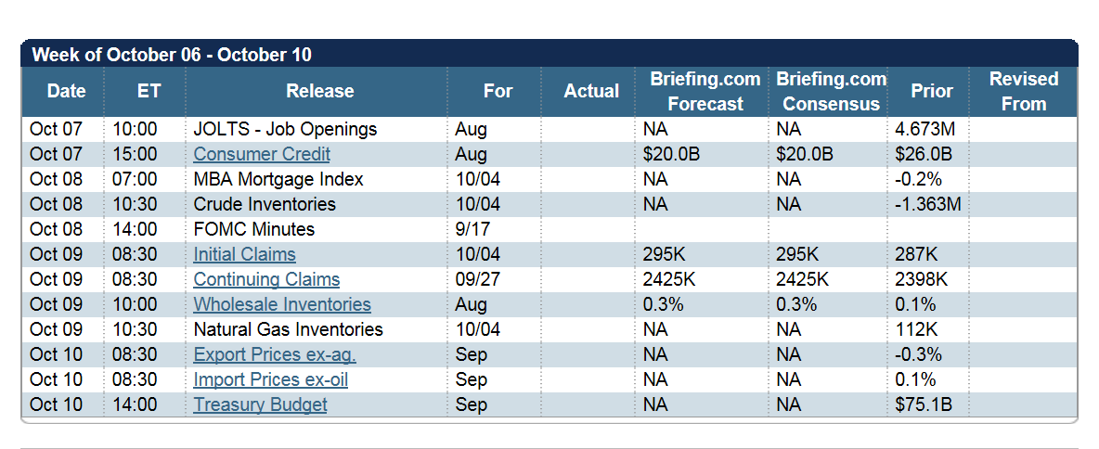1099x449 pixels.
Task: Select the FOMC Minutes release entry
Action: [254, 229]
